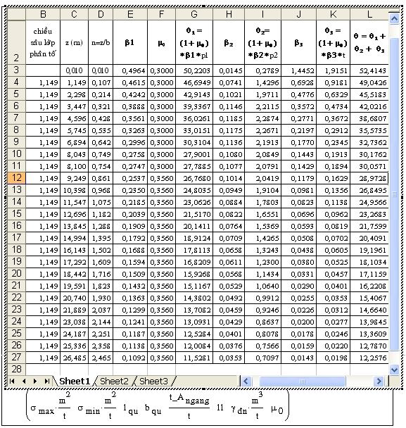This screenshot has width=406, height=428.
Task: Click vertical scrollbar down arrow
Action: [x=394, y=370]
